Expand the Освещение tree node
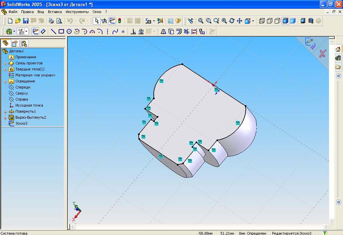The height and width of the screenshot is (235, 343). click(x=5, y=82)
